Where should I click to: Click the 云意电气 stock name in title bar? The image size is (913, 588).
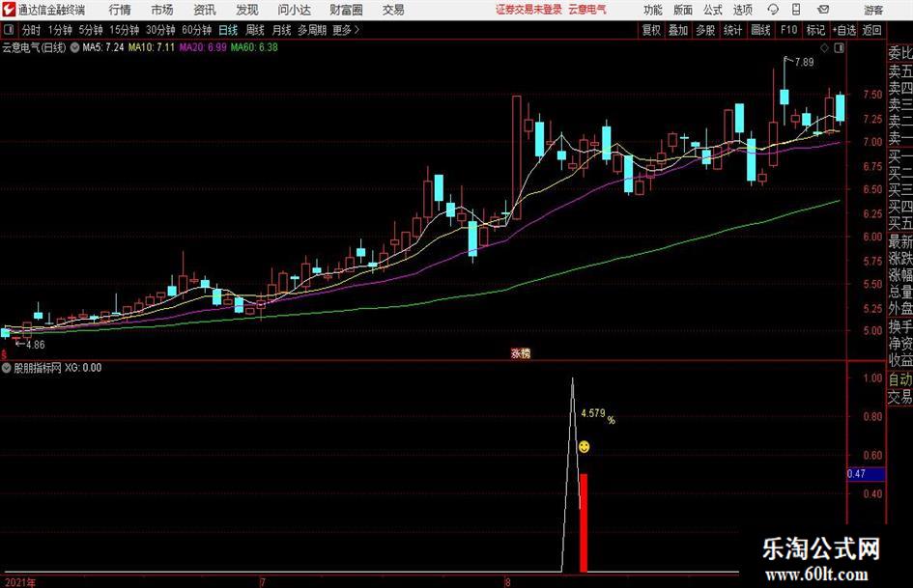(x=587, y=10)
